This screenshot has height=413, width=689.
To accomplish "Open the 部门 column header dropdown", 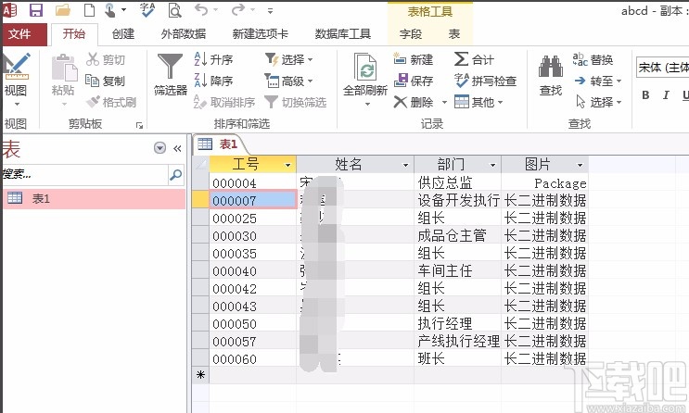I will (x=492, y=165).
